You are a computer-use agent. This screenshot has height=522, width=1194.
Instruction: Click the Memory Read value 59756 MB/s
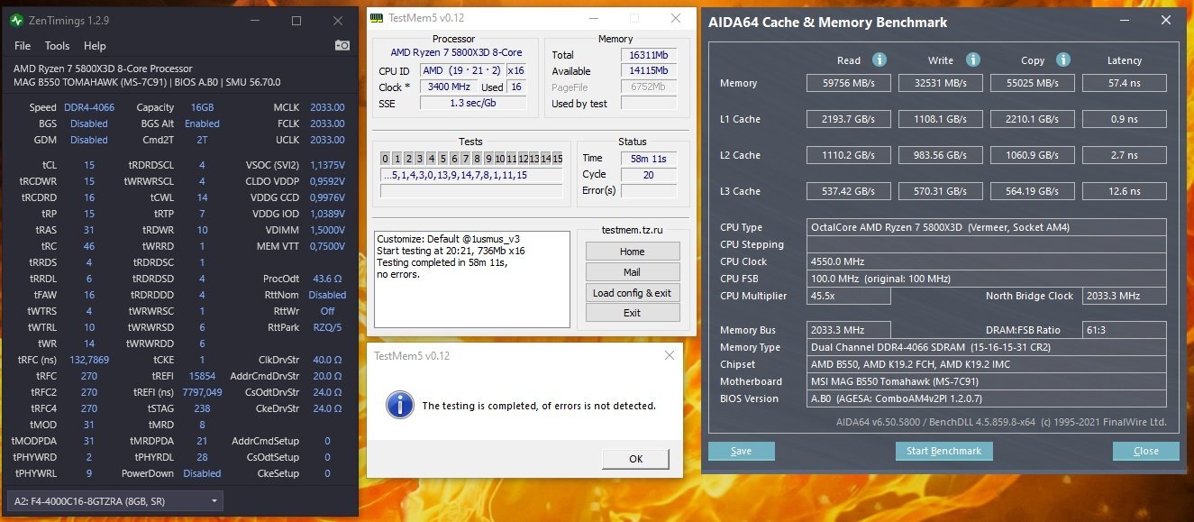849,83
